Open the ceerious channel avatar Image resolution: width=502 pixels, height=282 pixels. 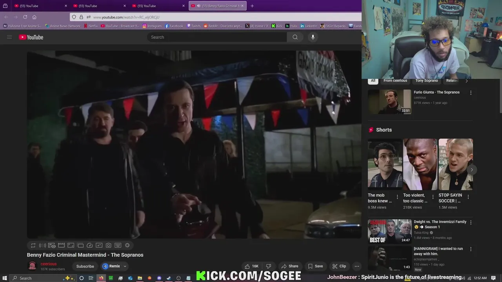tap(32, 266)
